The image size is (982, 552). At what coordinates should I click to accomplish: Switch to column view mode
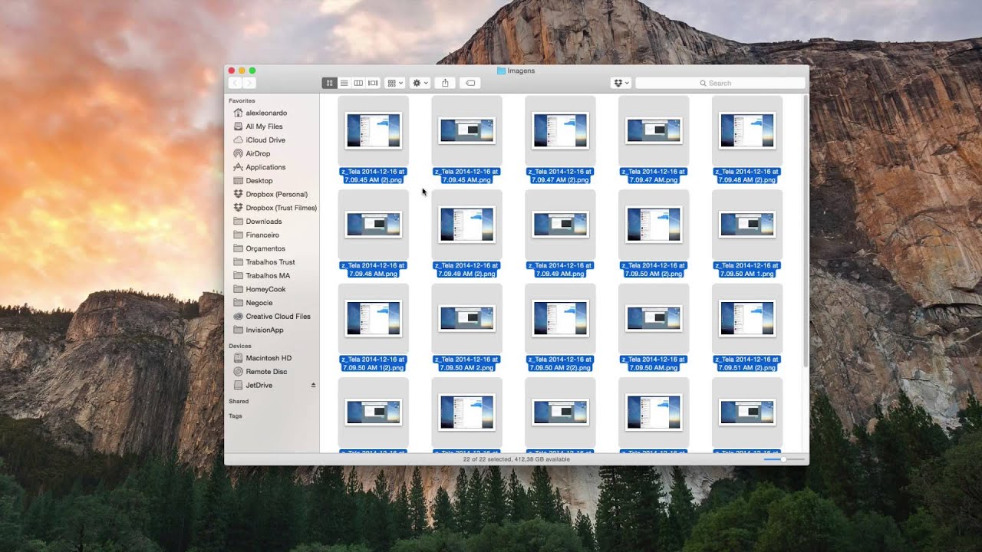point(358,83)
